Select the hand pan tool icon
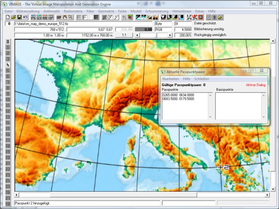 65,17
